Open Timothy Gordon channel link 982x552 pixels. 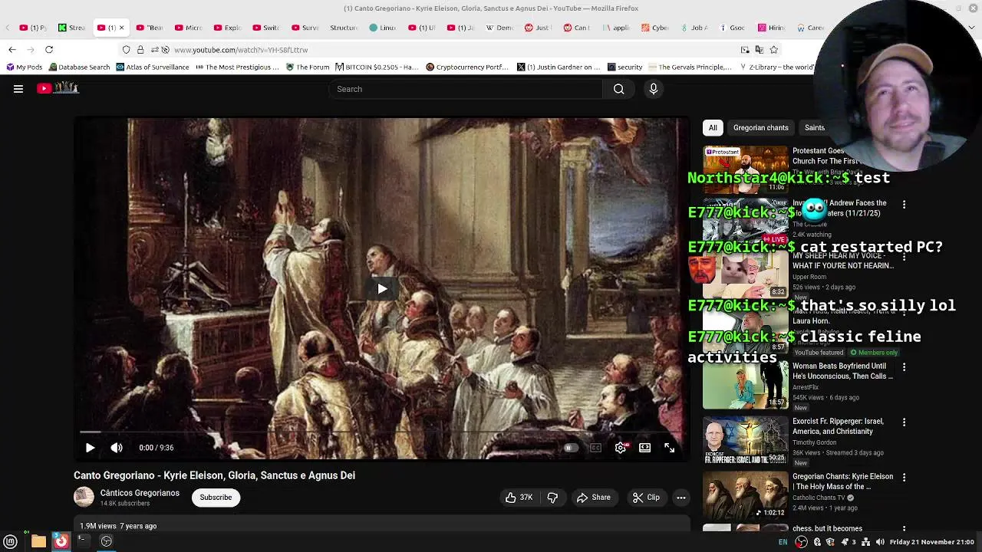pyautogui.click(x=814, y=442)
